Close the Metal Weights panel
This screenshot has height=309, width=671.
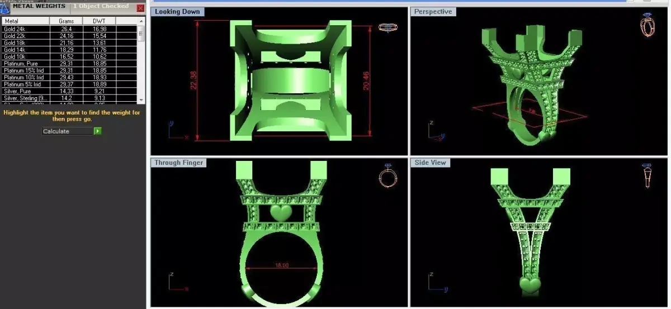click(x=140, y=8)
